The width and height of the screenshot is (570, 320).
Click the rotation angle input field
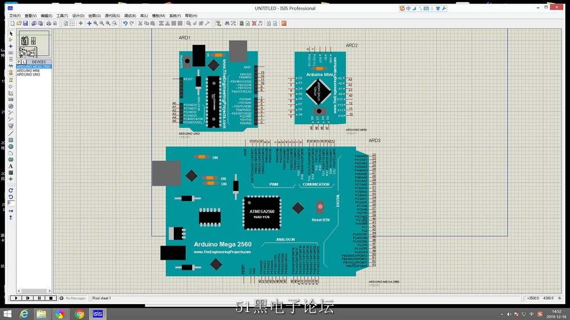pyautogui.click(x=11, y=203)
